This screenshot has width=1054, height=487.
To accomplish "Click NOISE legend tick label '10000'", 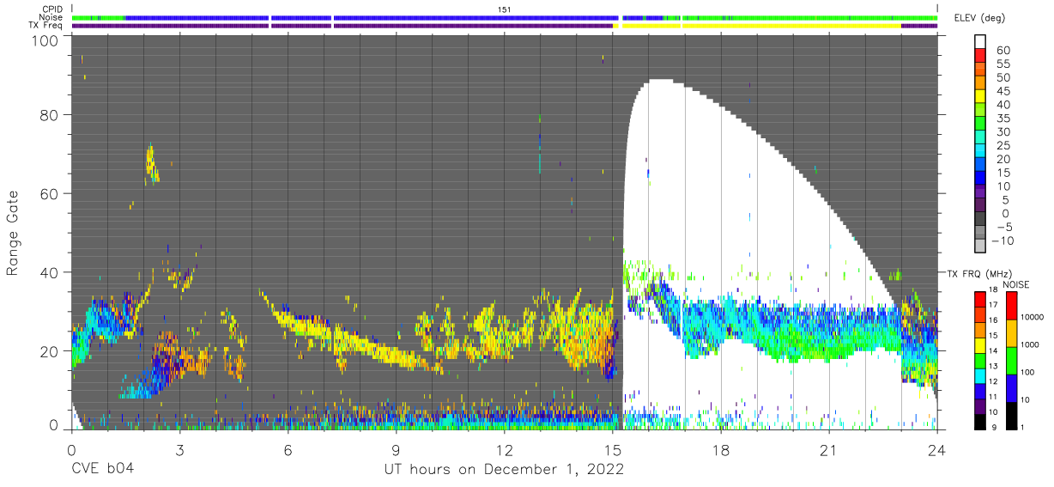I will (1033, 319).
